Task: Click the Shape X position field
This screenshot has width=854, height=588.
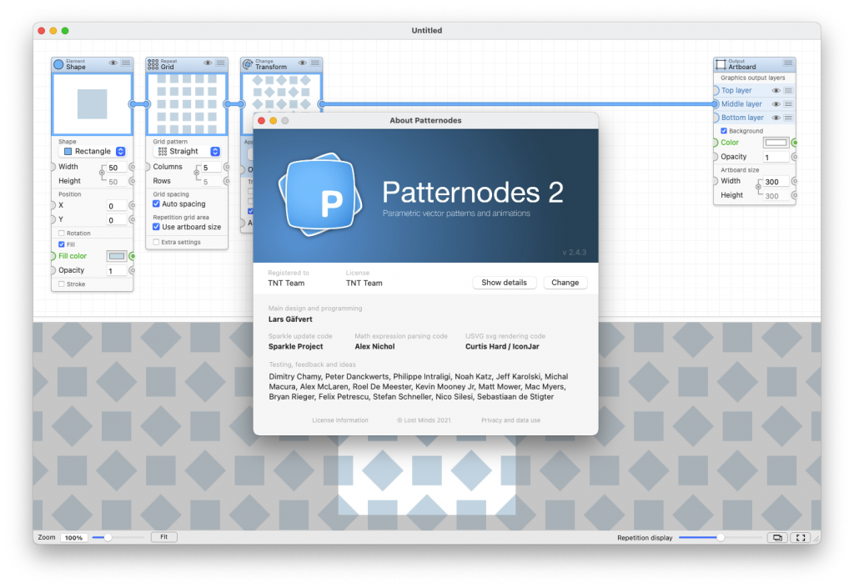Action: point(117,206)
